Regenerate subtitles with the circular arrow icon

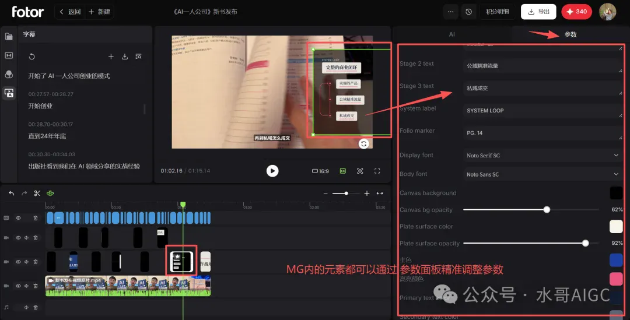[x=32, y=57]
